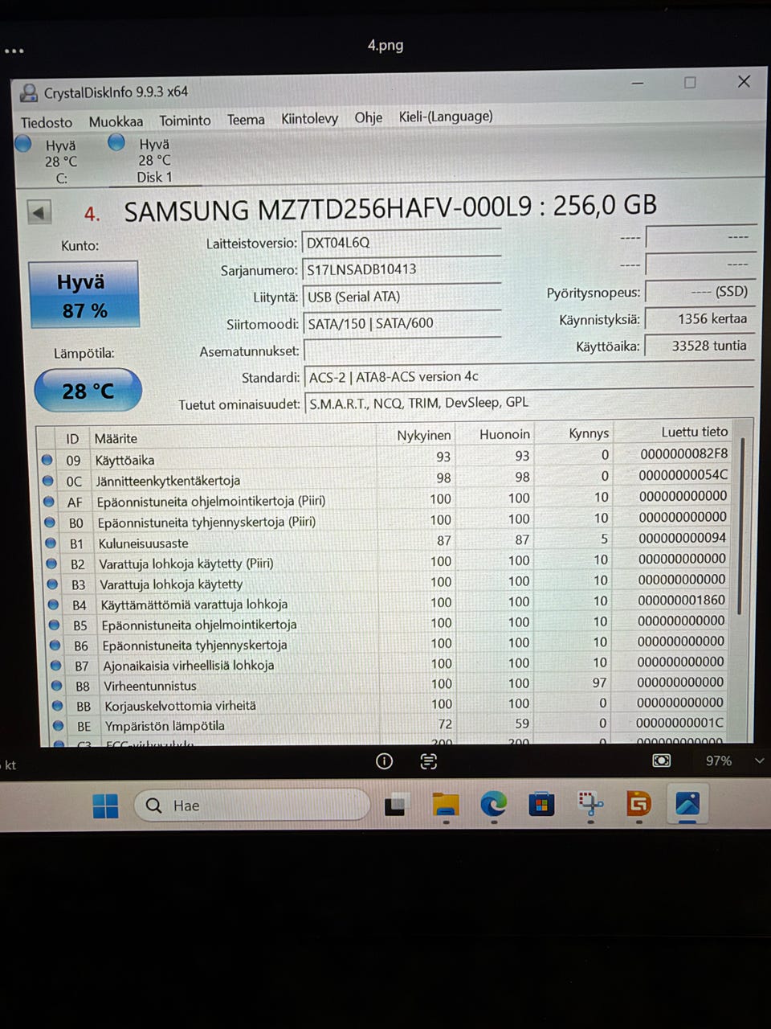Open the Ohje menu

point(369,117)
